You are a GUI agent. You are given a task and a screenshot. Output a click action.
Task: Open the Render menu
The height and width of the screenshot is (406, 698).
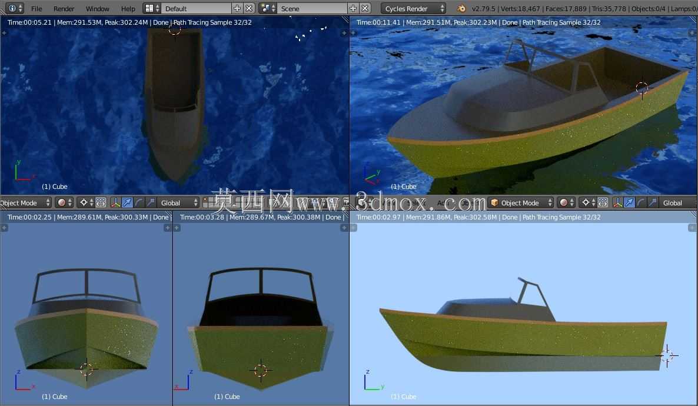pyautogui.click(x=64, y=8)
